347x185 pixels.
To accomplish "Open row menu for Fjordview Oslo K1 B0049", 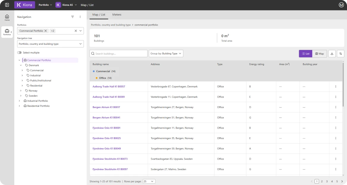I will tap(336, 149).
